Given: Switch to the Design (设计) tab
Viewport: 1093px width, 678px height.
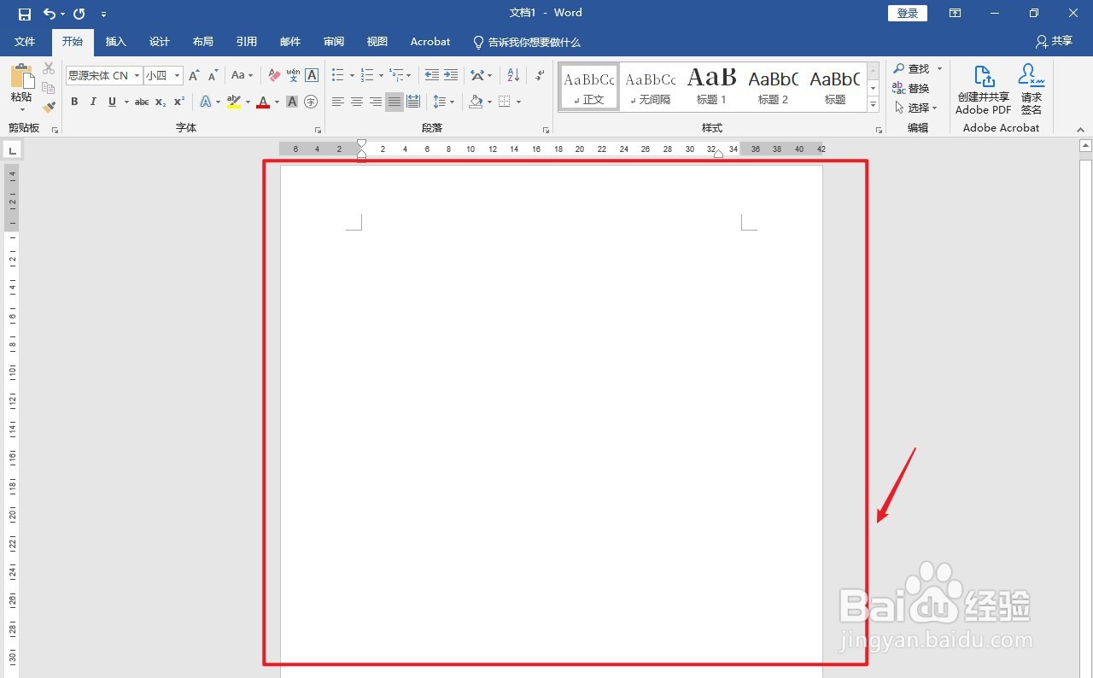Looking at the screenshot, I should coord(160,41).
